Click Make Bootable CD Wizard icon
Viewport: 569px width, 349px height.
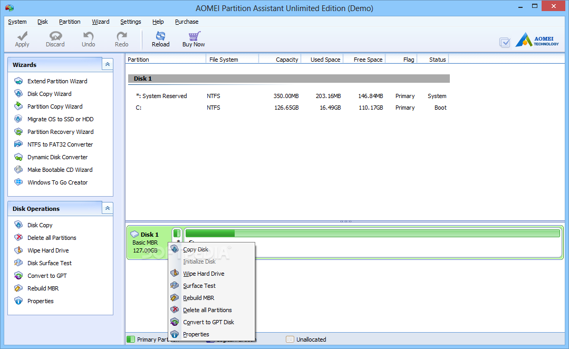[x=18, y=169]
